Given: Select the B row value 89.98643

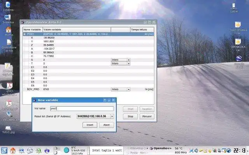Looking at the screenshot, I should 48,52.
